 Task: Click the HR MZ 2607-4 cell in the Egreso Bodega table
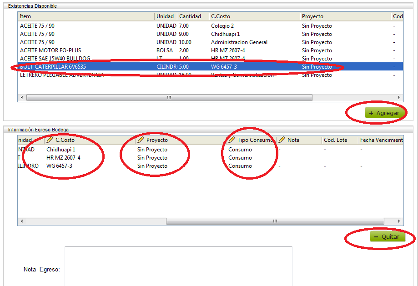click(63, 158)
